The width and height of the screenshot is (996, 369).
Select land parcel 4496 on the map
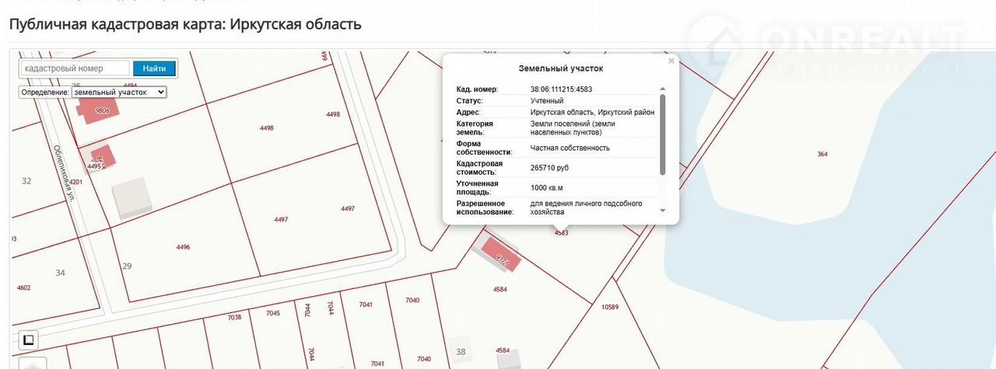184,247
